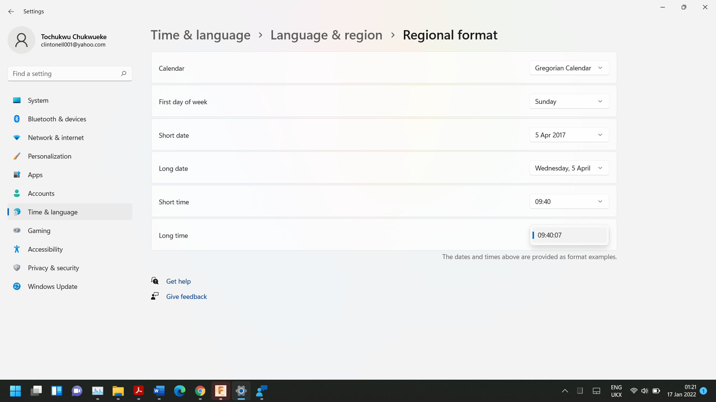
Task: Expand the Short date format dropdown
Action: 569,135
